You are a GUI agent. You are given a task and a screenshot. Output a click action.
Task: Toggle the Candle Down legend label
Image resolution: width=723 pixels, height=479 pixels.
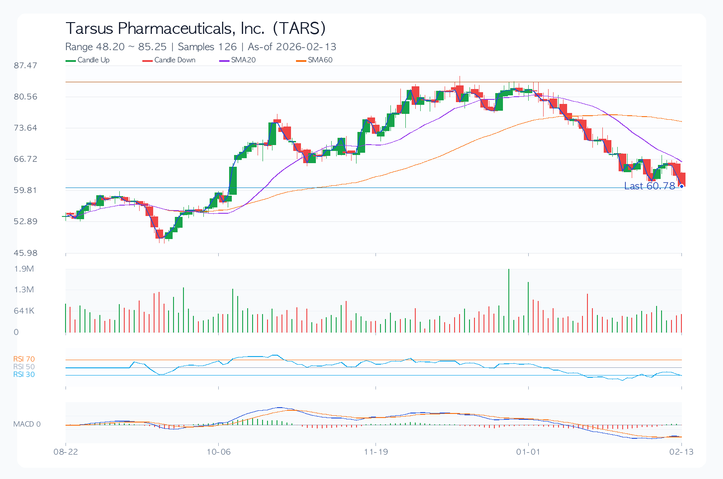(x=175, y=60)
